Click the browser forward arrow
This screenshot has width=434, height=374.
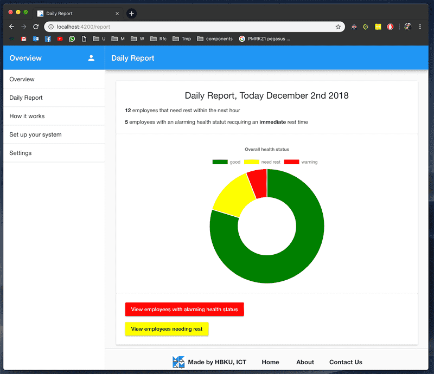tap(24, 27)
